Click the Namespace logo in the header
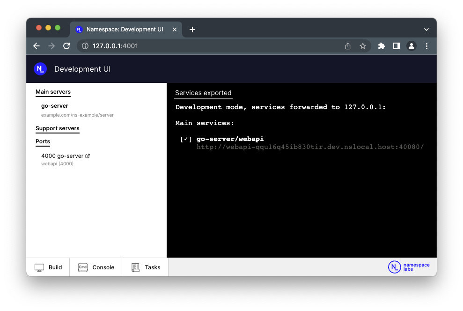463x311 pixels. 40,69
